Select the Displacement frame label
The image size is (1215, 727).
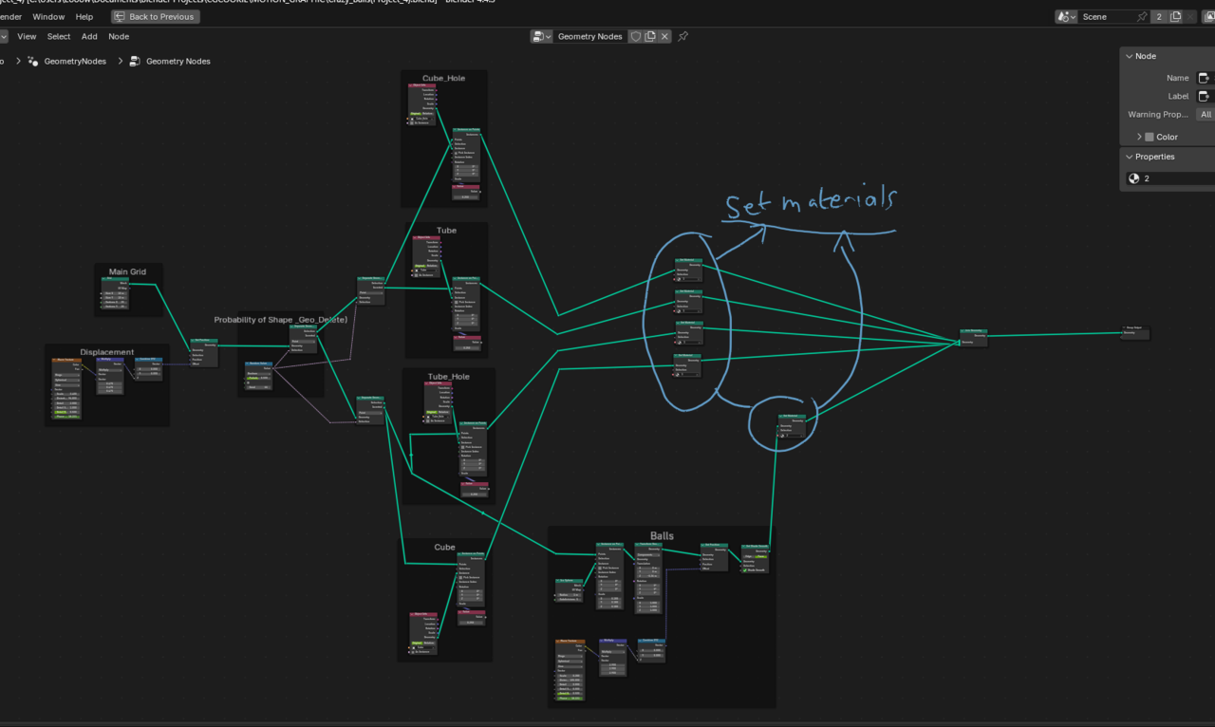point(107,352)
